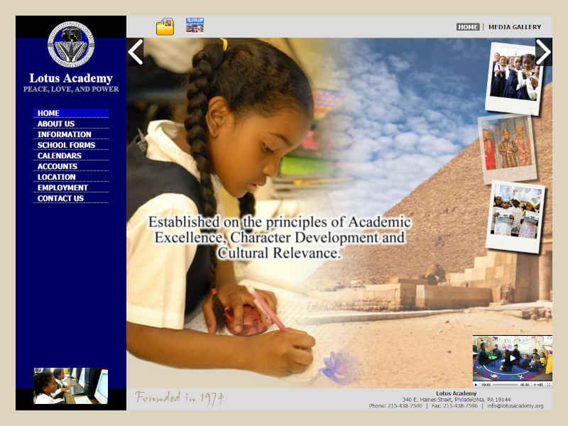Open the top polaroid photo of students
The width and height of the screenshot is (568, 426).
tap(513, 78)
